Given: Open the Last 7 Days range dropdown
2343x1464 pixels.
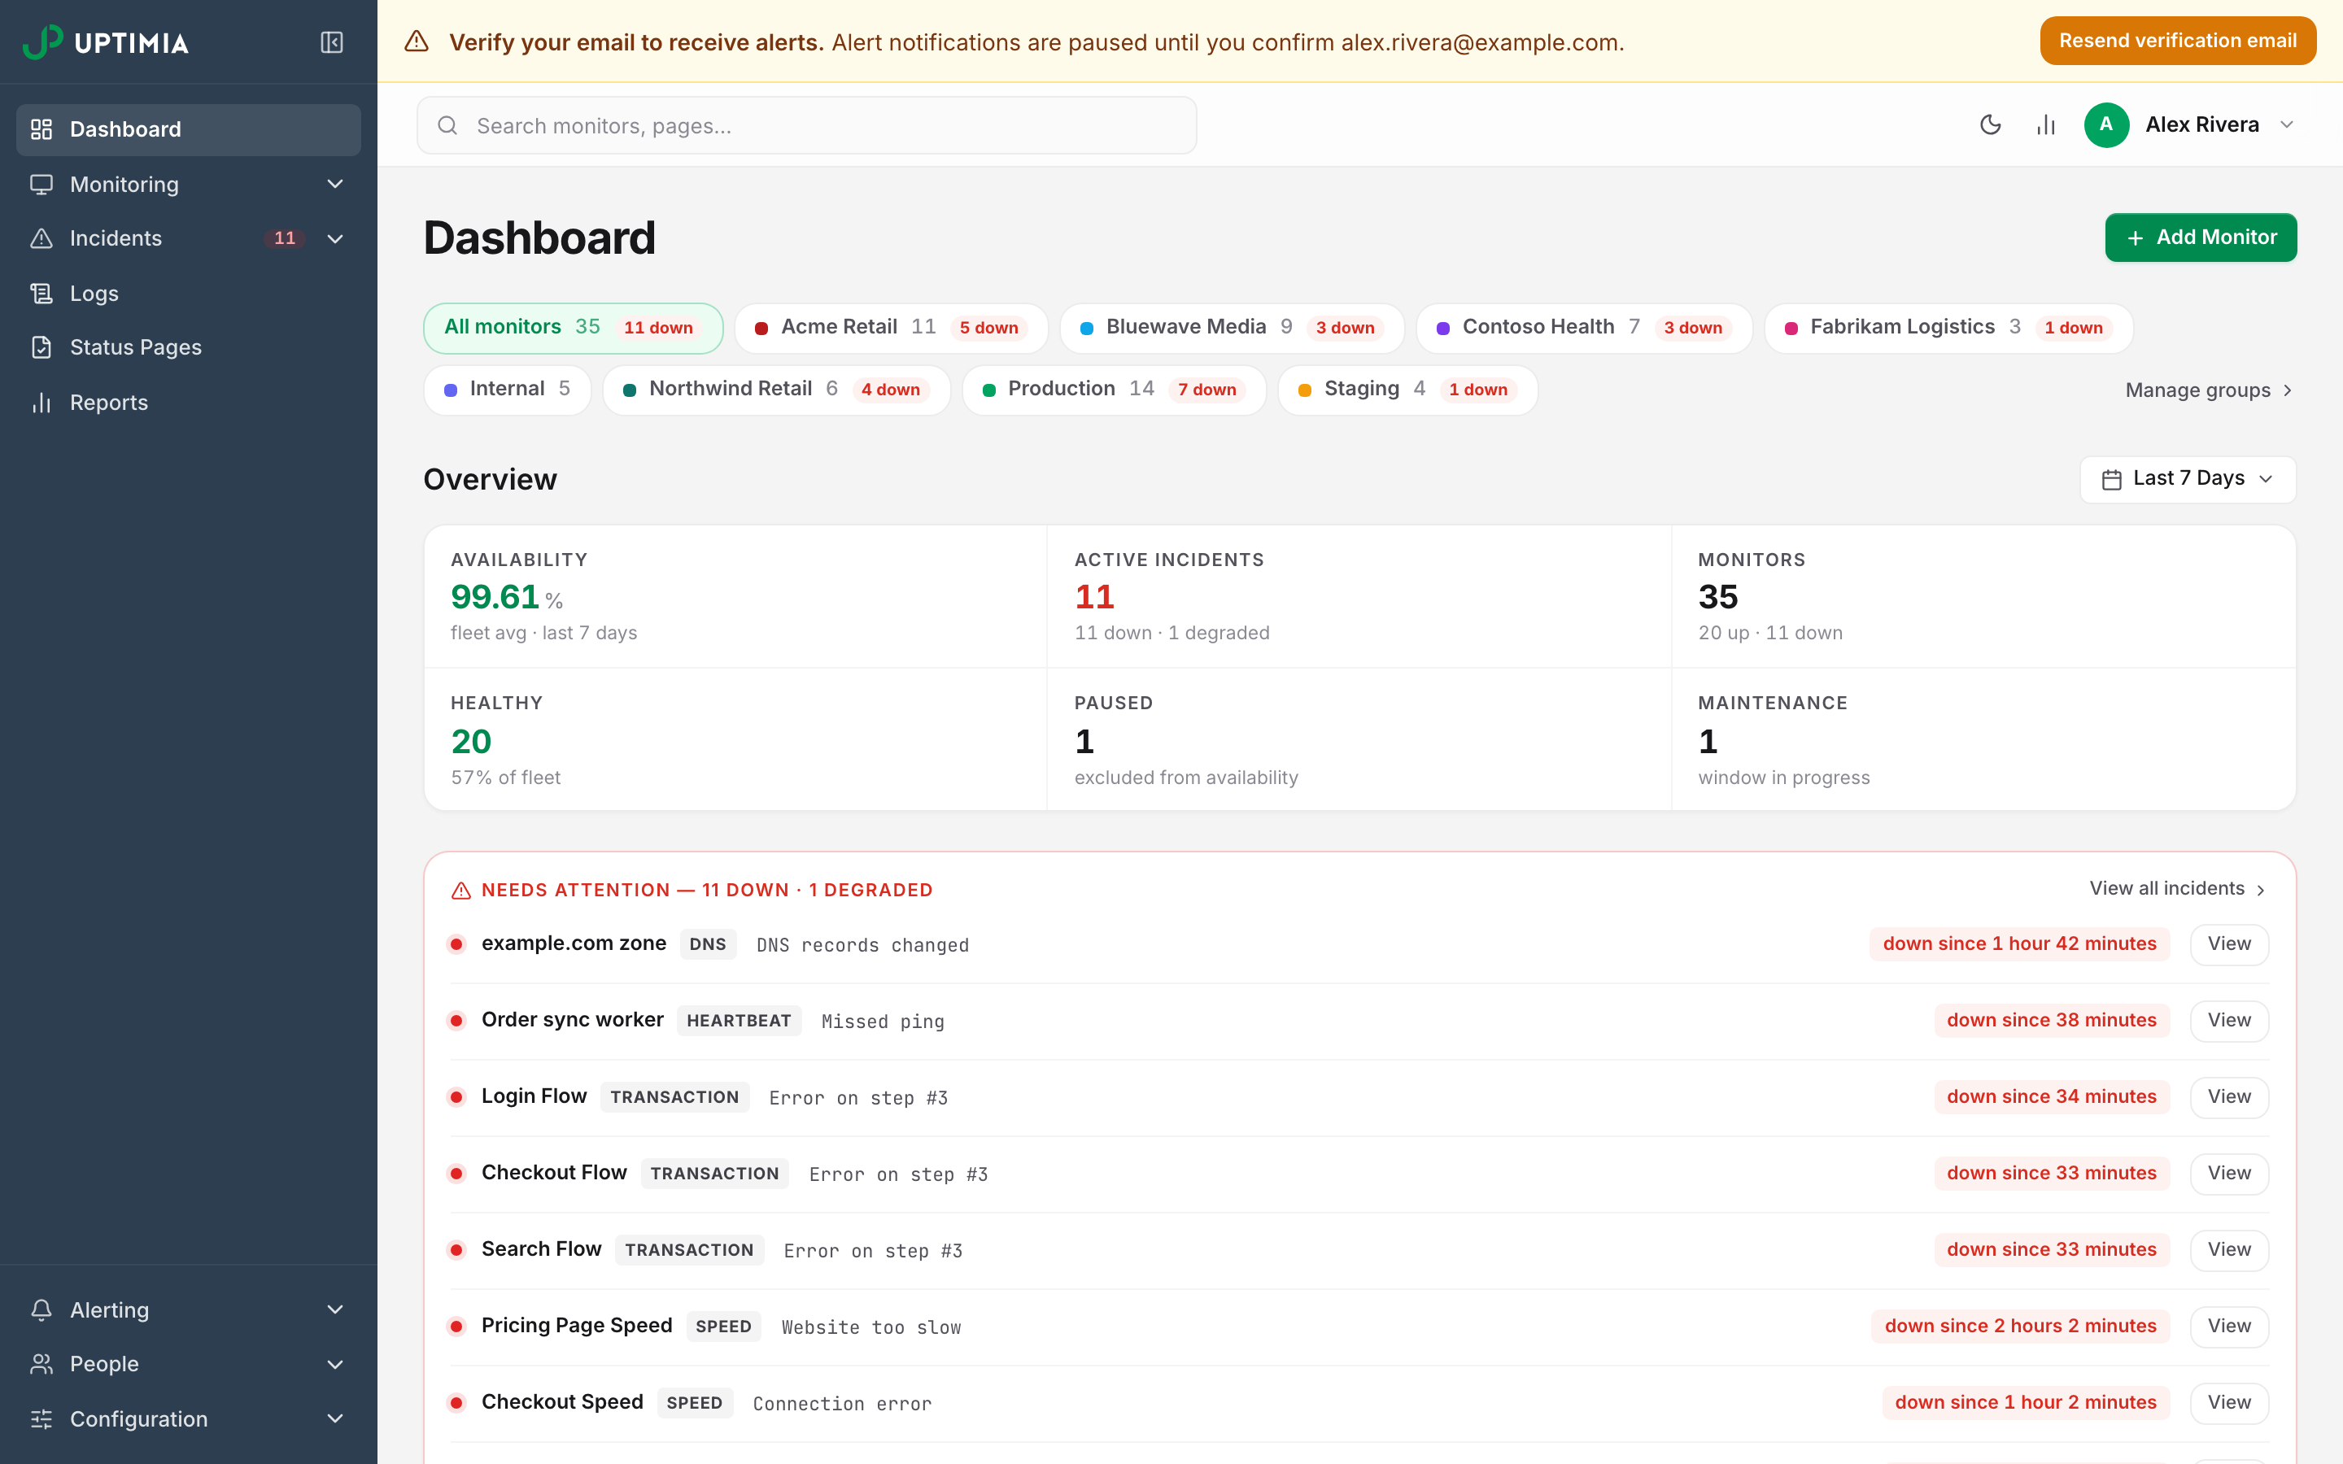Looking at the screenshot, I should coord(2187,479).
